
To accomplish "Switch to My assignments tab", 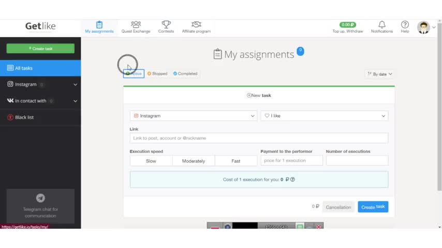I will coord(99,27).
